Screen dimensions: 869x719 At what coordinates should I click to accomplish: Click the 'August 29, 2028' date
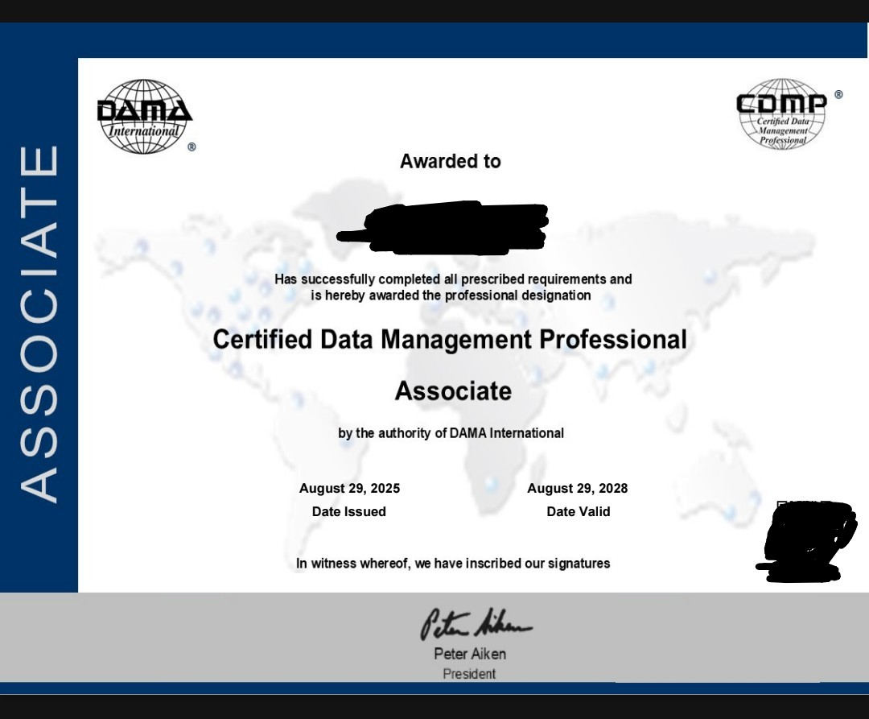point(577,489)
